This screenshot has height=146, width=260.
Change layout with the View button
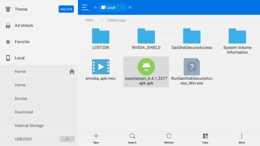pyautogui.click(x=205, y=139)
